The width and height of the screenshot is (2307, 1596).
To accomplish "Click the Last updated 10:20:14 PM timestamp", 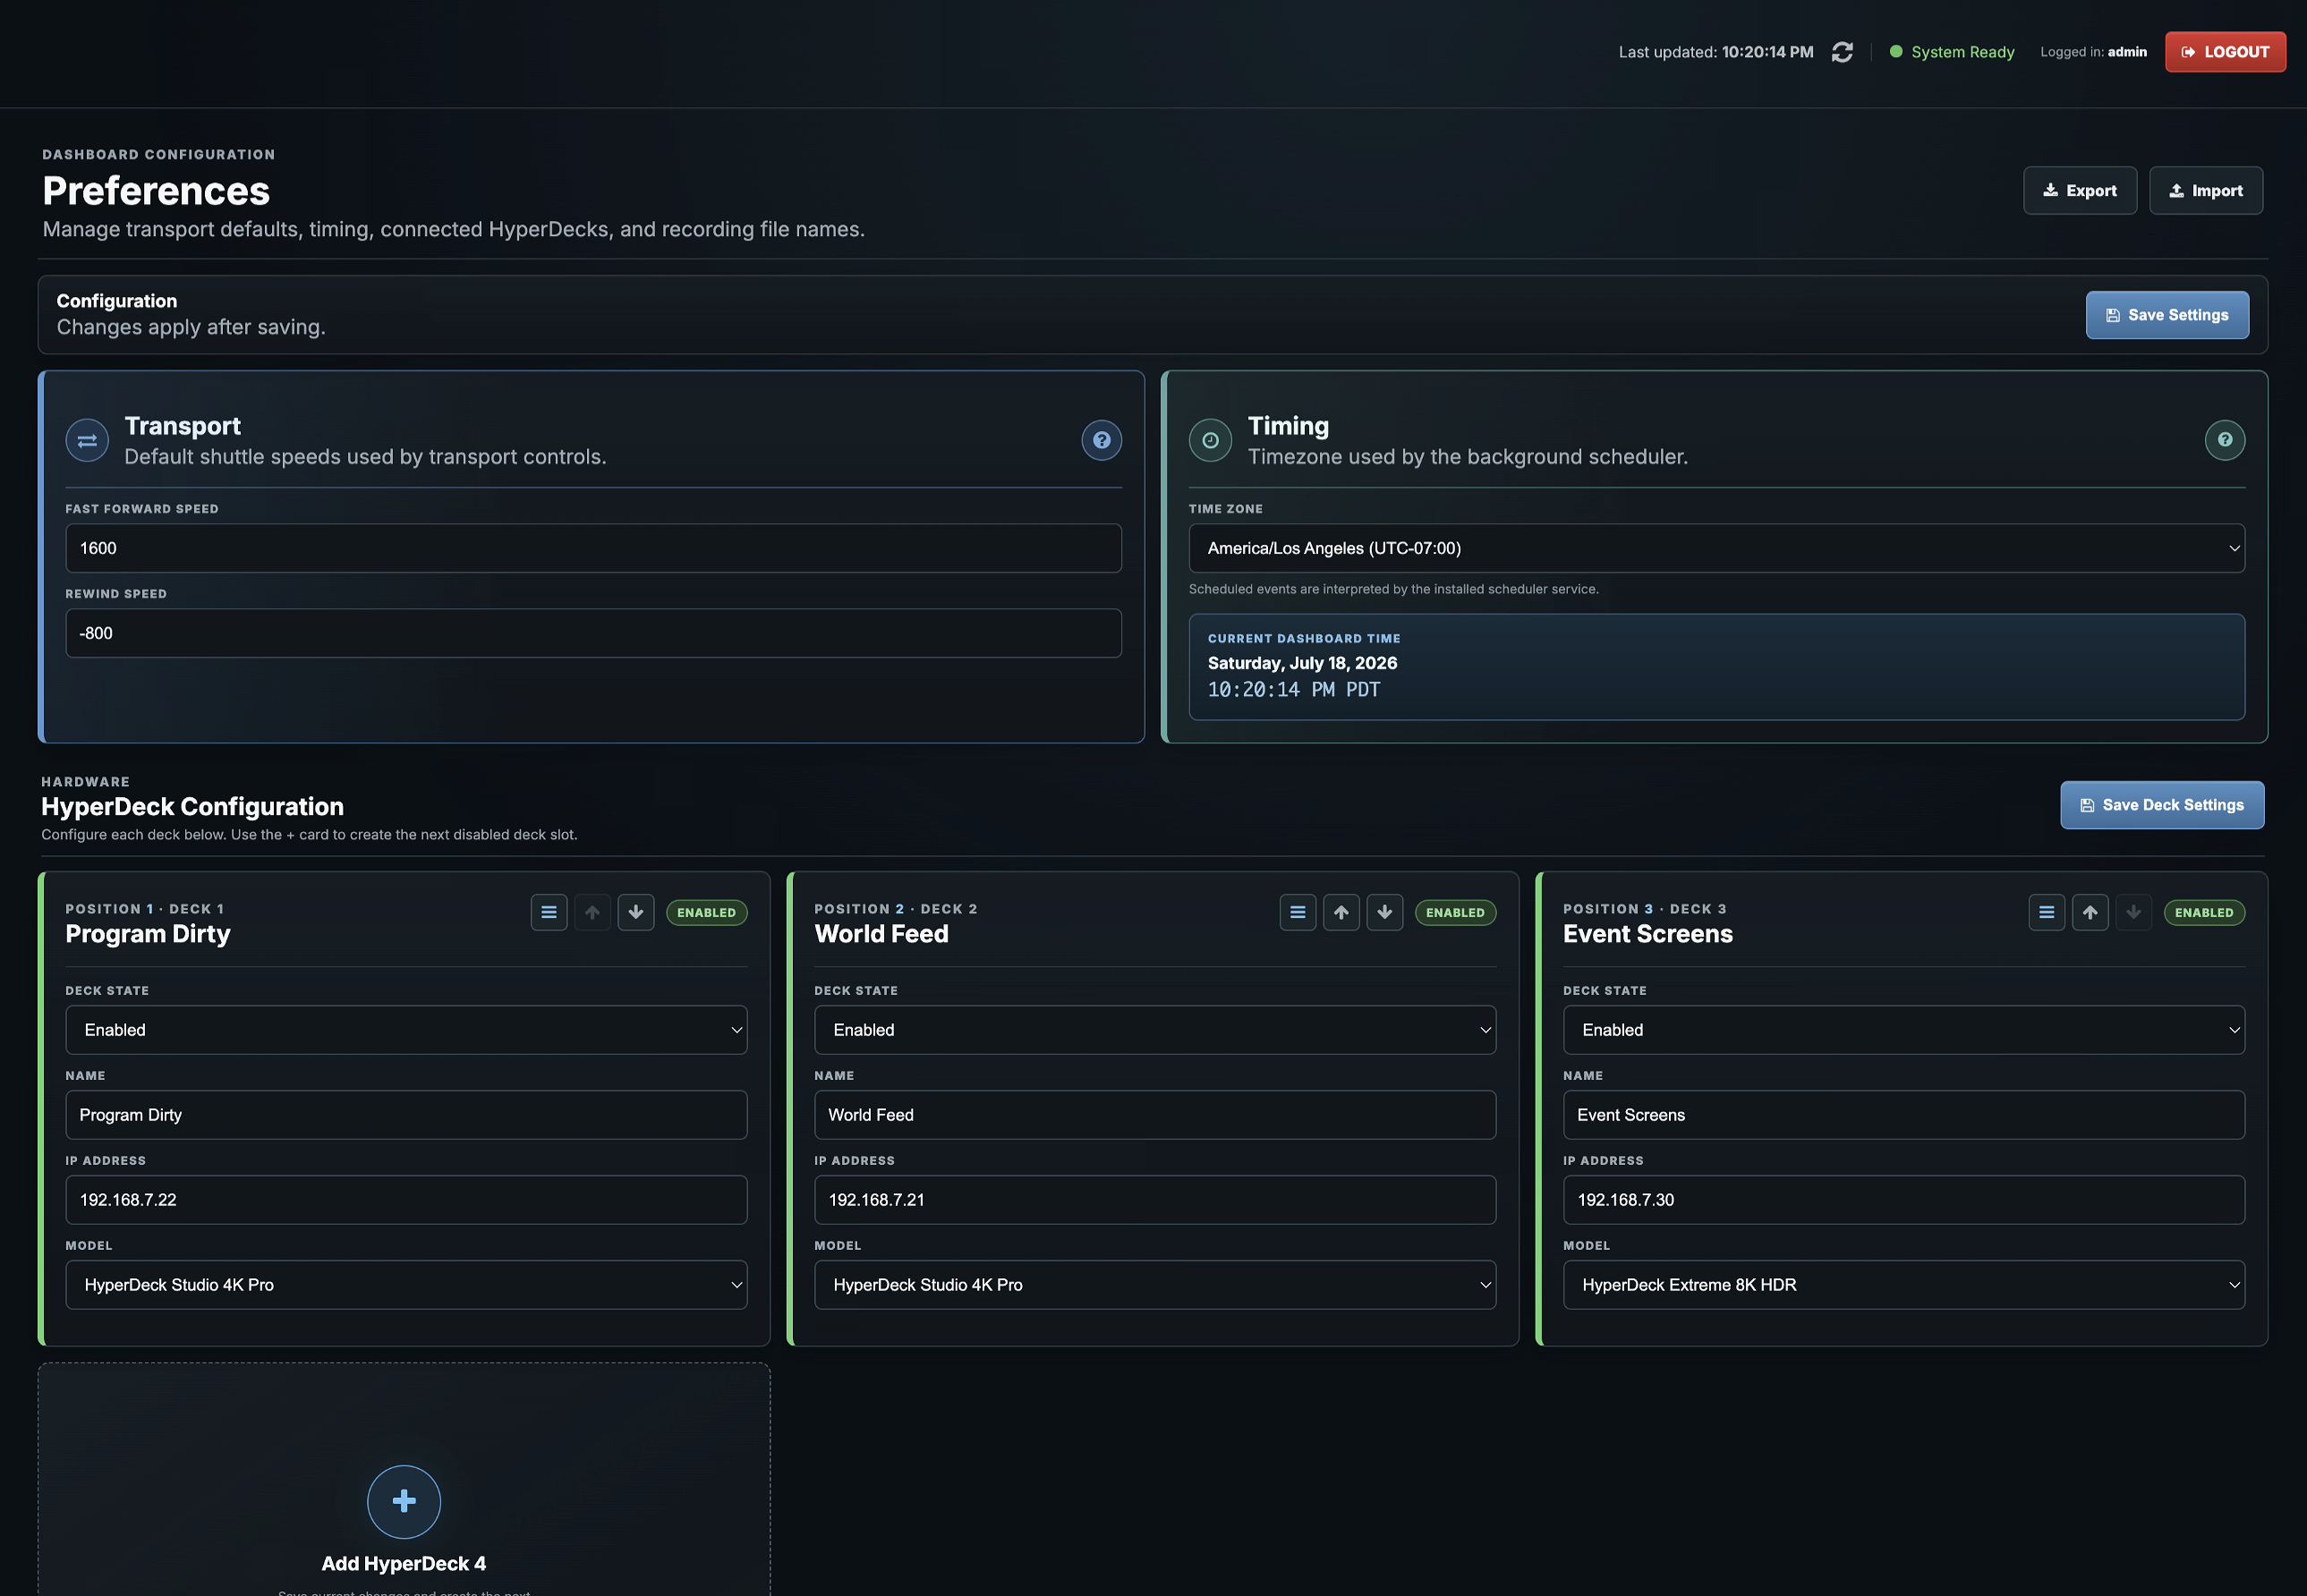I will pos(1767,52).
